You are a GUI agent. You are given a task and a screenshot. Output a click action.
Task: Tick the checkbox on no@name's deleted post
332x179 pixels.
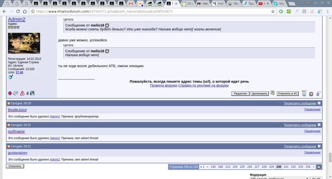pos(319,125)
